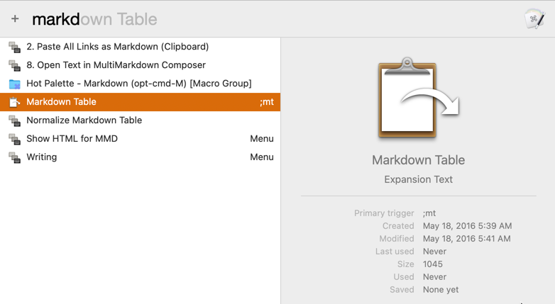Click the Normalize Markdown Table macro icon
The width and height of the screenshot is (555, 304).
14,120
